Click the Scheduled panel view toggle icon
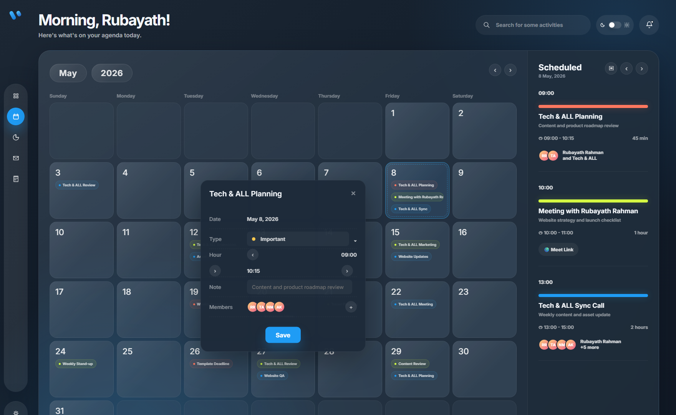This screenshot has height=415, width=676. 611,68
